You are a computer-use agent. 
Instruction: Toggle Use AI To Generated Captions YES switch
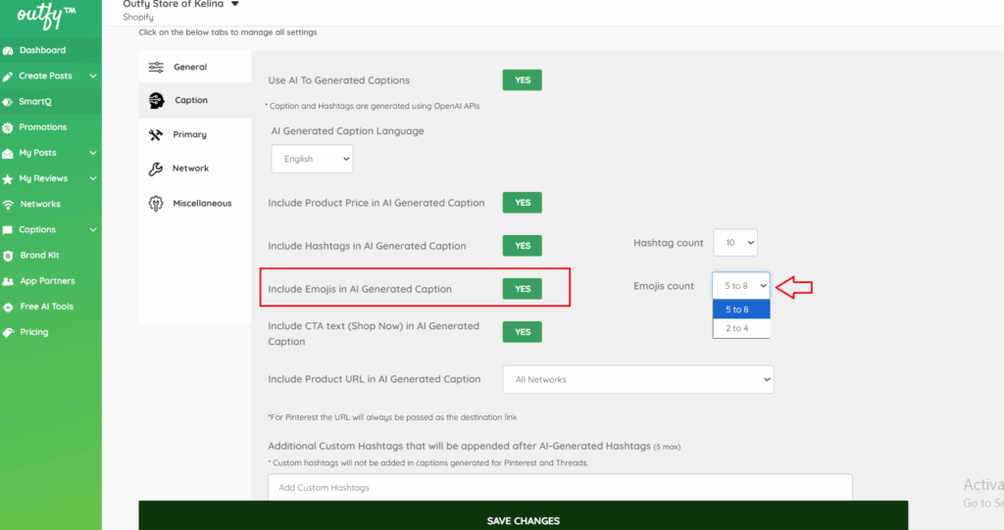pyautogui.click(x=522, y=80)
